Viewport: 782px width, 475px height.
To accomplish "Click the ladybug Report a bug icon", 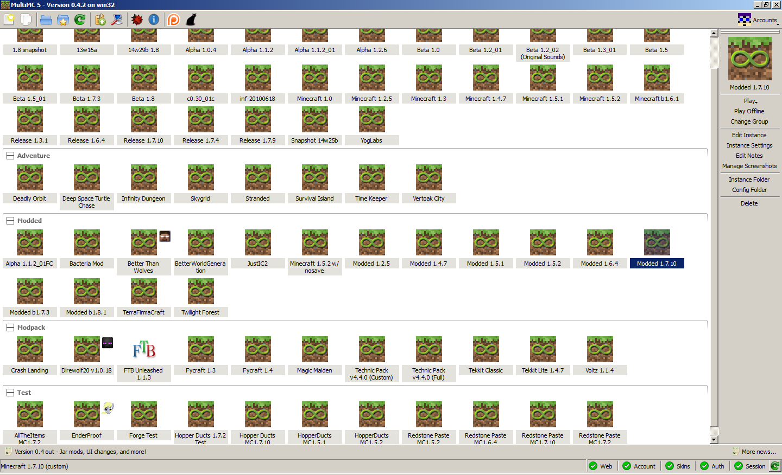I will tap(137, 20).
